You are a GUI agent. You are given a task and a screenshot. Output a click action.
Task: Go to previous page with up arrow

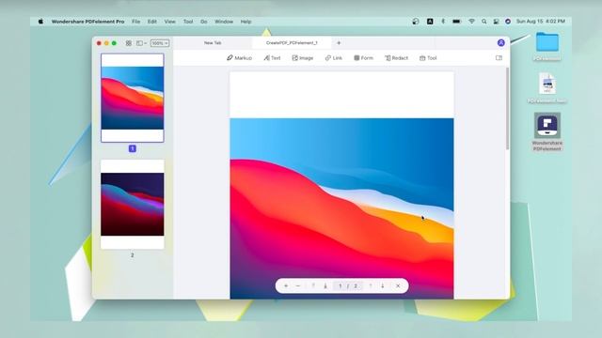[x=371, y=285]
